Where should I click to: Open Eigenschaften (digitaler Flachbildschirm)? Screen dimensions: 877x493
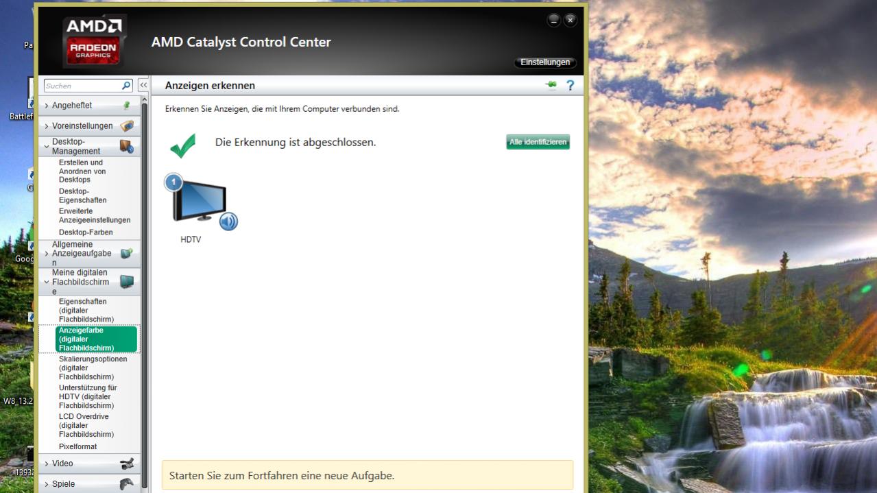click(86, 311)
